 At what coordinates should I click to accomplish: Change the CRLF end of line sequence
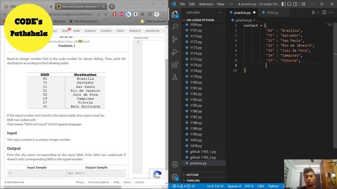coord(261,186)
